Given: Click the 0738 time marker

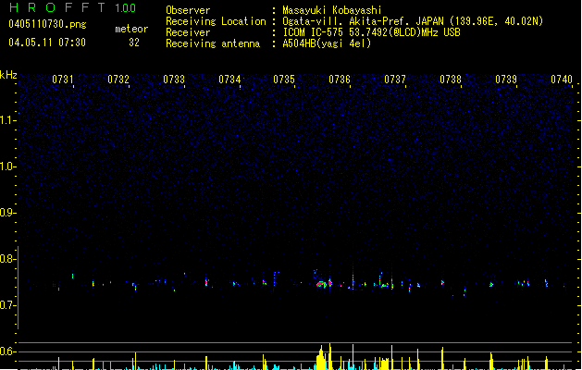Looking at the screenshot, I should pyautogui.click(x=451, y=80).
